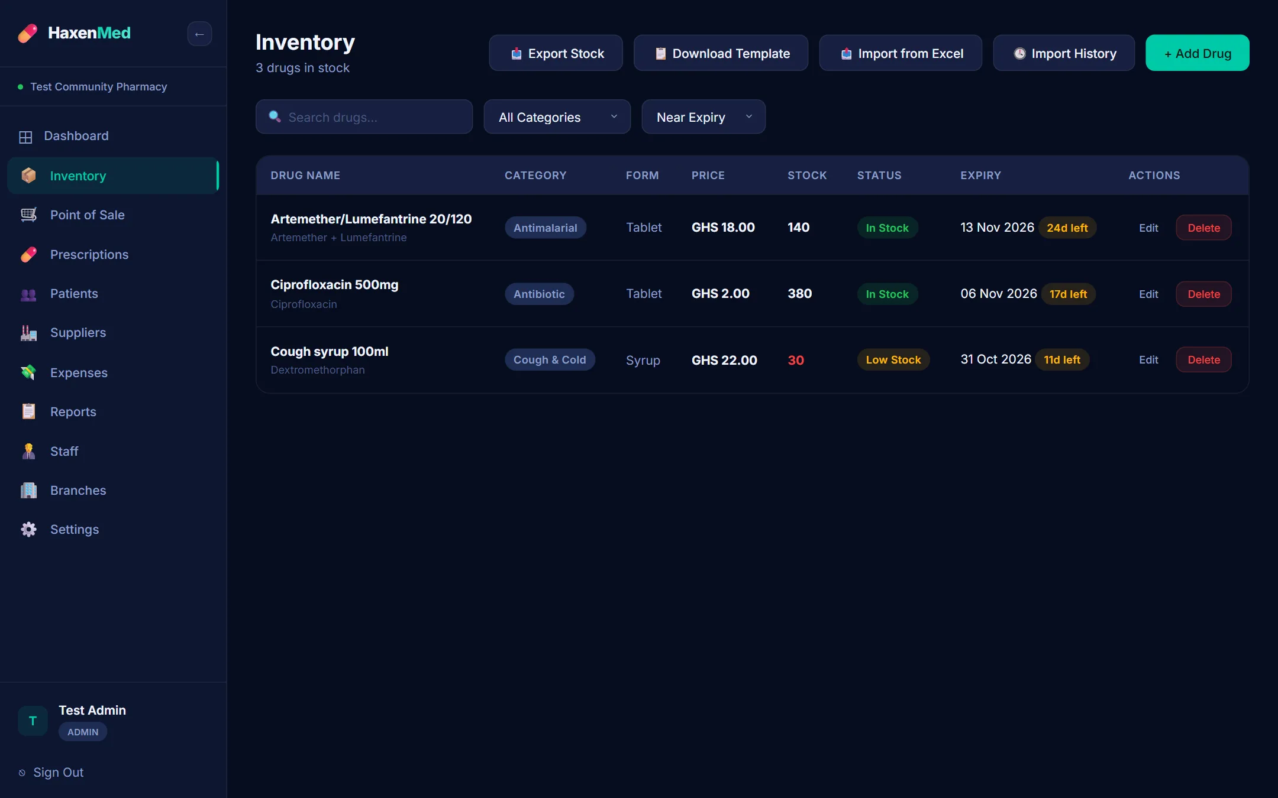Open the Near Expiry filter dropdown
This screenshot has height=798, width=1278.
coord(703,117)
